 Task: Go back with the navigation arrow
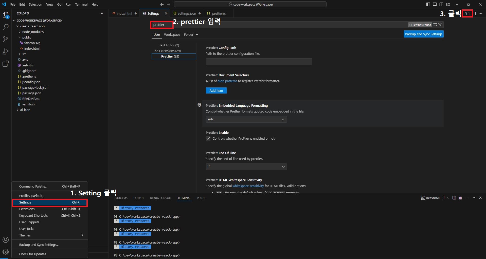click(x=162, y=4)
